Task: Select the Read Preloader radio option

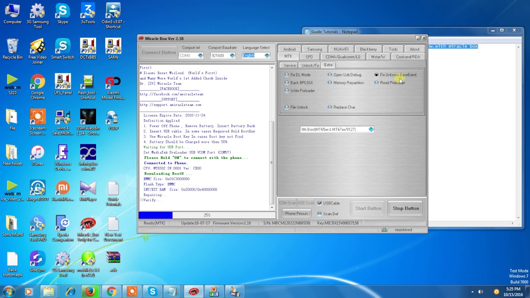Action: (390, 83)
